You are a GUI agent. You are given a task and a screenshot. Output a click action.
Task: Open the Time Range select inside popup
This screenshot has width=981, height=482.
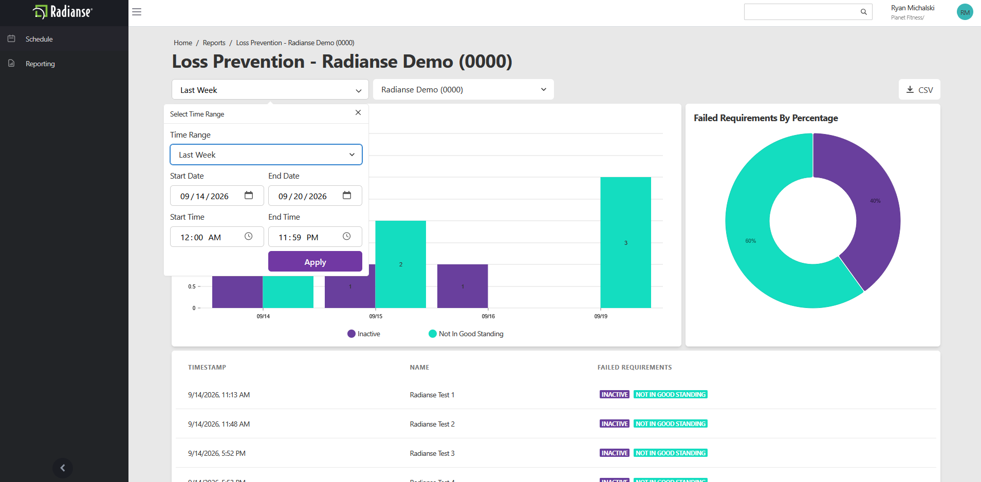point(266,155)
